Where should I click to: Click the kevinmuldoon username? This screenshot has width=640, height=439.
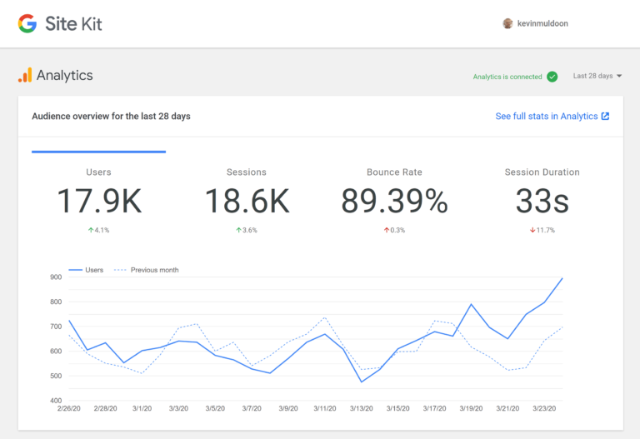click(x=542, y=23)
